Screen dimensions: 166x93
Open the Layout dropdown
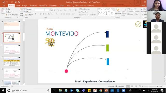pyautogui.click(x=29, y=9)
